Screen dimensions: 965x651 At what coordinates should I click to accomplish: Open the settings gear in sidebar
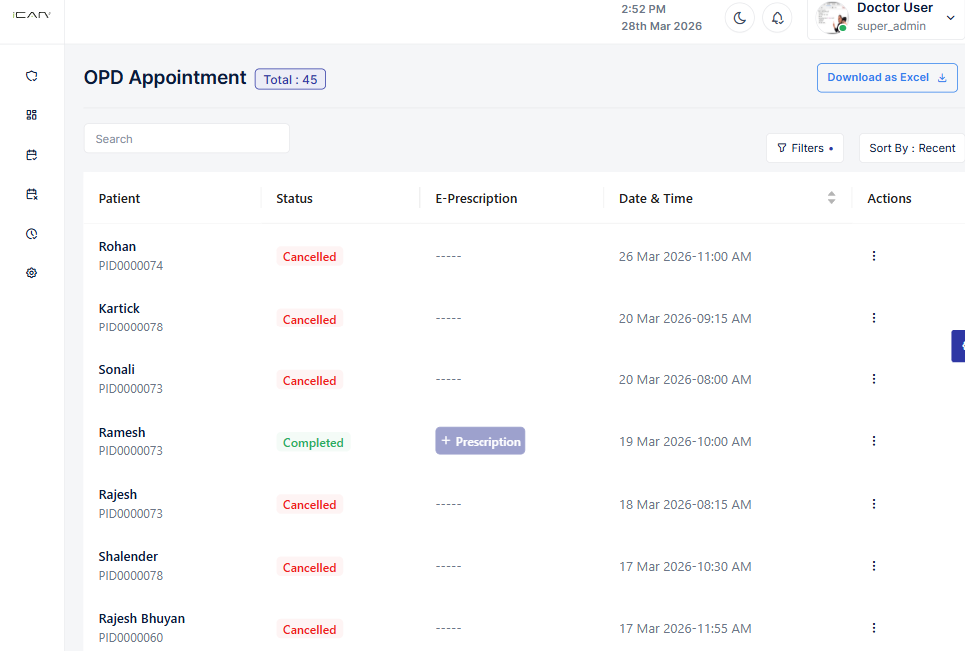[x=31, y=273]
